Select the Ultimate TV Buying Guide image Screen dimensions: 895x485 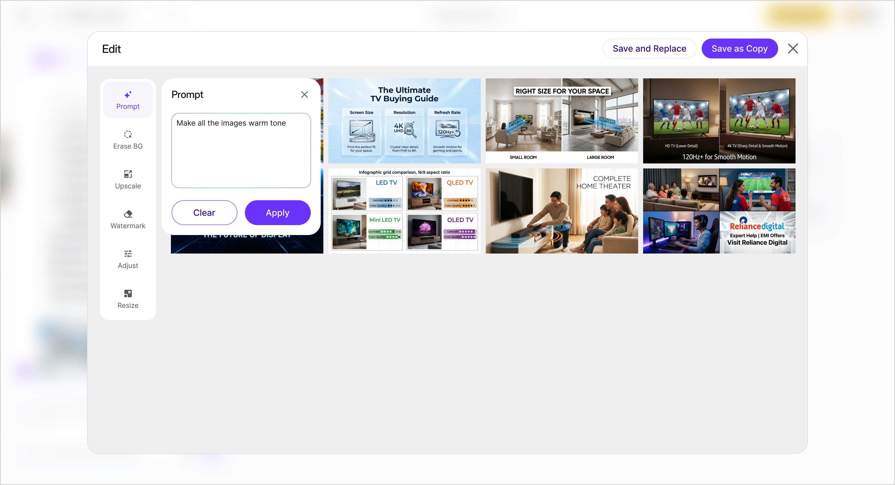pyautogui.click(x=404, y=121)
